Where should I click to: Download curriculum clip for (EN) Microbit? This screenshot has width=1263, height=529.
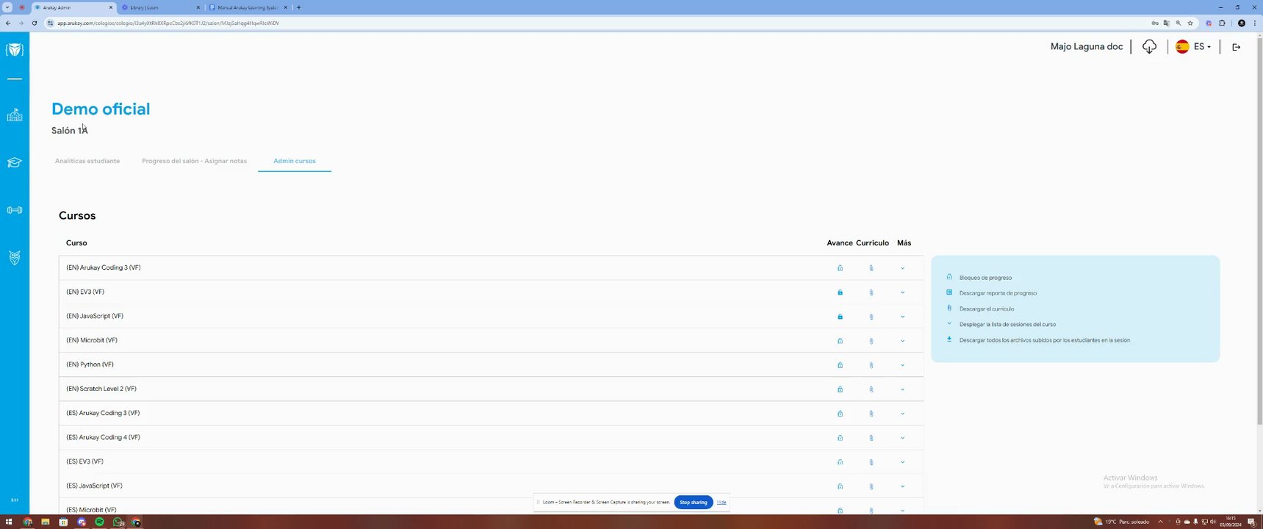coord(871,341)
